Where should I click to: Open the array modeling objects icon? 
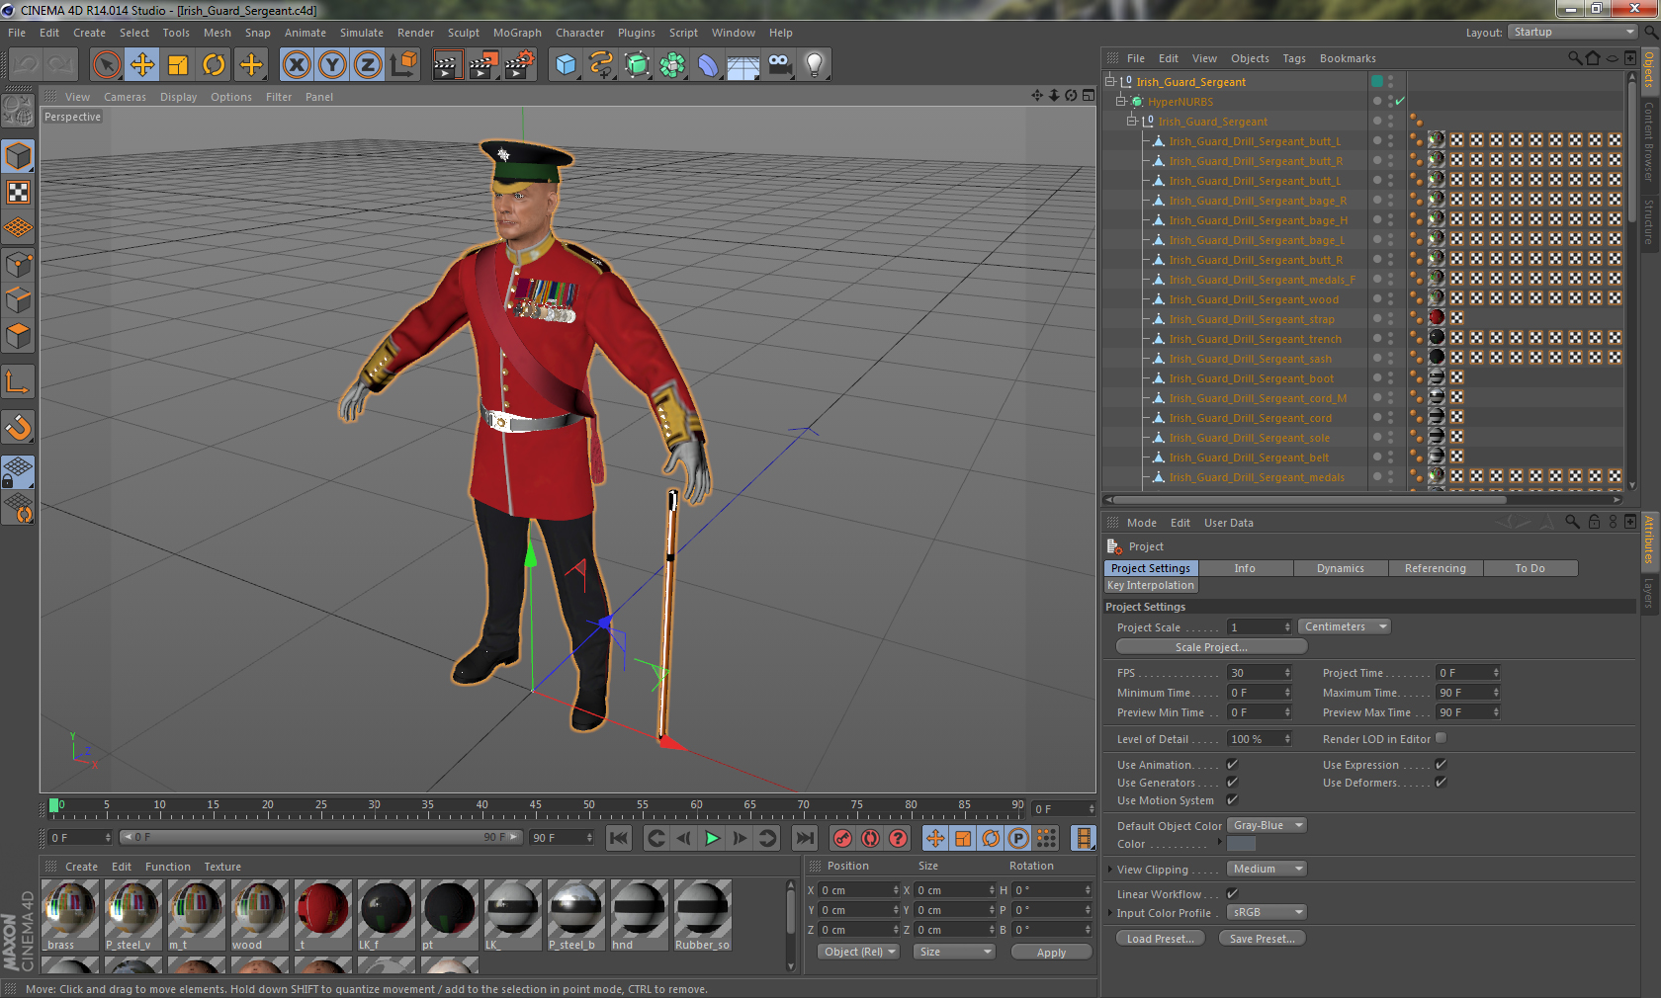click(x=672, y=65)
